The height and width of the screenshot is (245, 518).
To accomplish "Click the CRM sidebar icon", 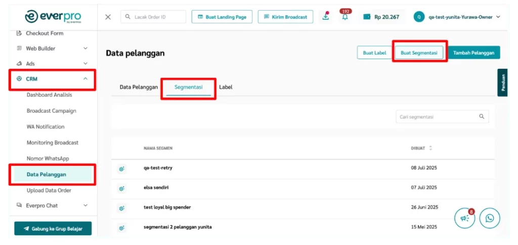I will 19,79.
